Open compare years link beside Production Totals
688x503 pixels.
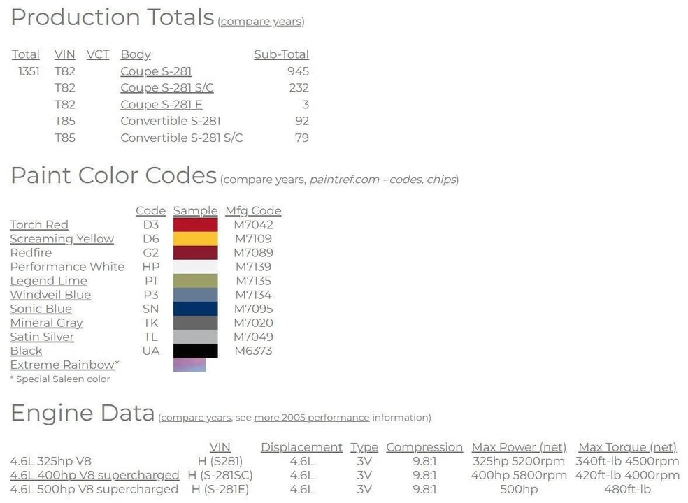(261, 22)
